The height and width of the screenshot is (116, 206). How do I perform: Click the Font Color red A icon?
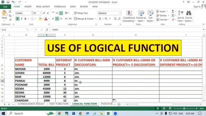tap(46, 19)
